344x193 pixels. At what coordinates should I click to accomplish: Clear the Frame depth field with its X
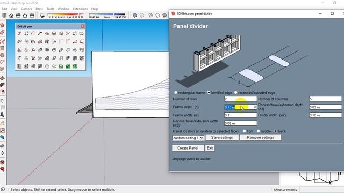tap(254, 107)
